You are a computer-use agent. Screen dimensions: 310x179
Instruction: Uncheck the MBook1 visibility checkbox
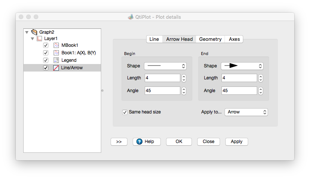click(x=46, y=45)
